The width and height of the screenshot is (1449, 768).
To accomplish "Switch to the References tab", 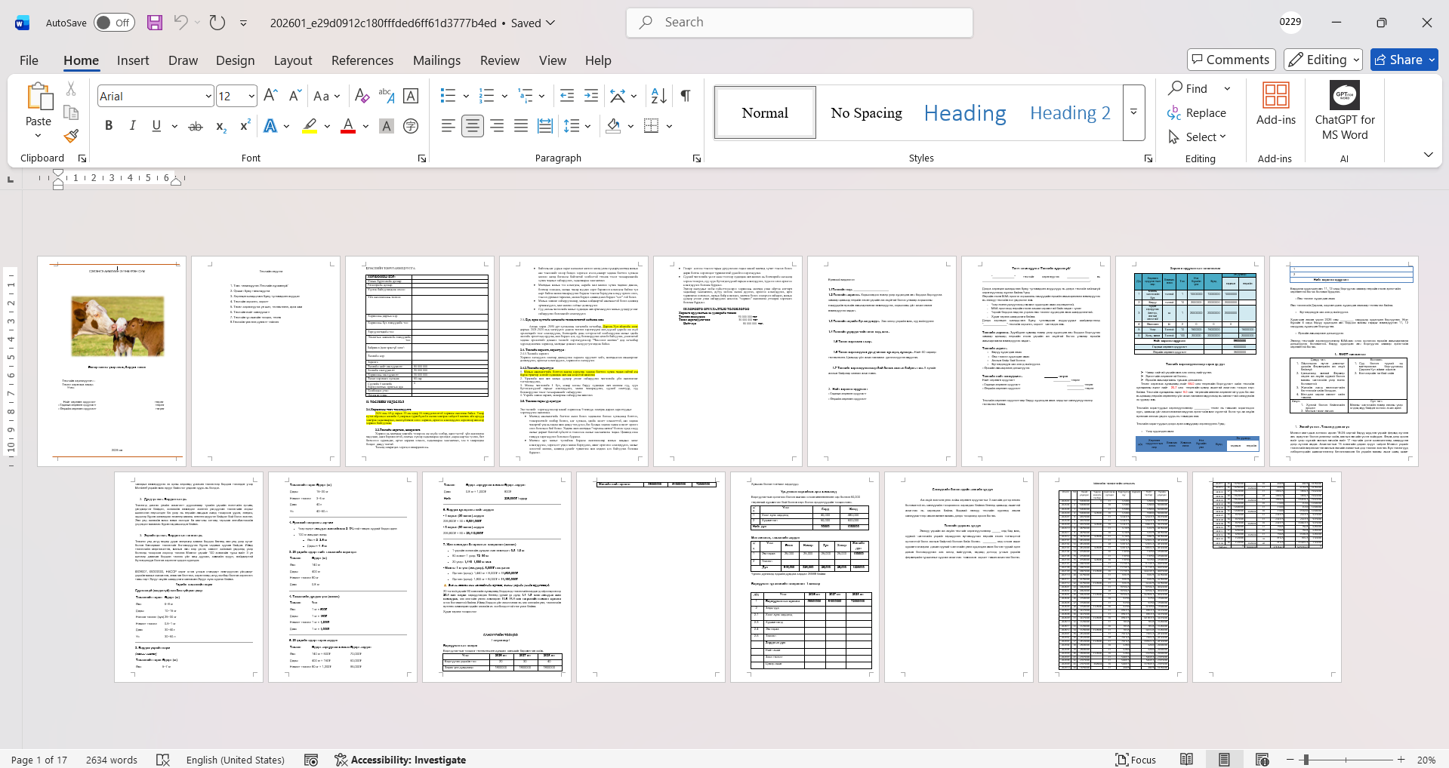I will click(x=362, y=60).
